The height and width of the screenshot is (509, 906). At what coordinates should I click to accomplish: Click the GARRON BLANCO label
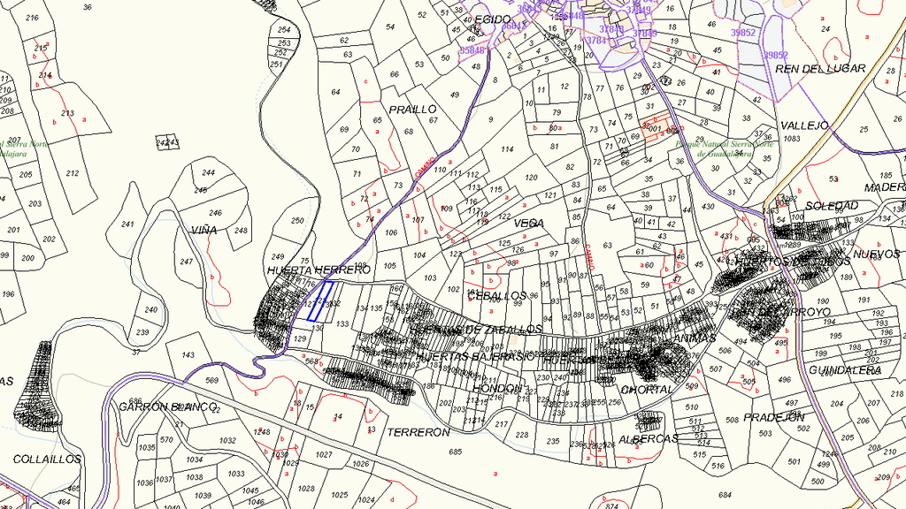[x=167, y=406]
